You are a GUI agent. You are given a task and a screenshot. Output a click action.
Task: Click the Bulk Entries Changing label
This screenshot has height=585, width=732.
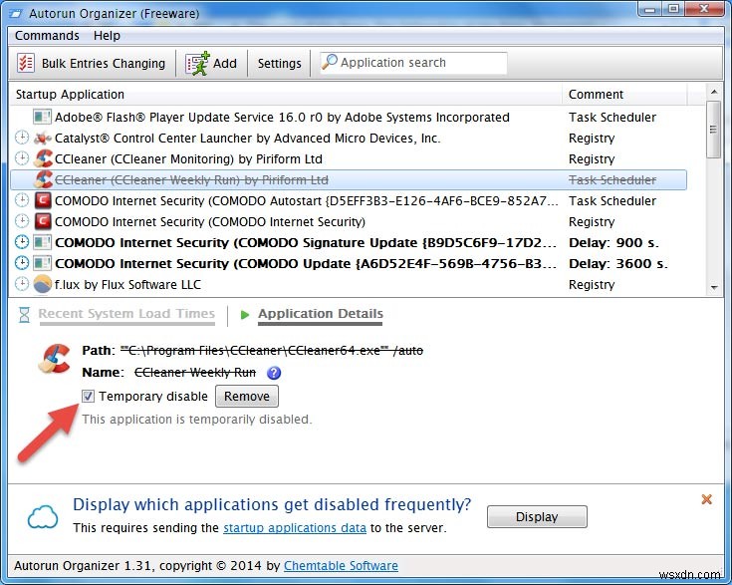click(x=104, y=63)
